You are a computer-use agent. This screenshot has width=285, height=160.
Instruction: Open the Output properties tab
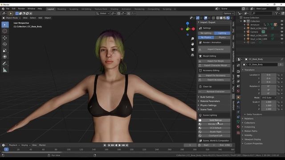[x=238, y=76]
